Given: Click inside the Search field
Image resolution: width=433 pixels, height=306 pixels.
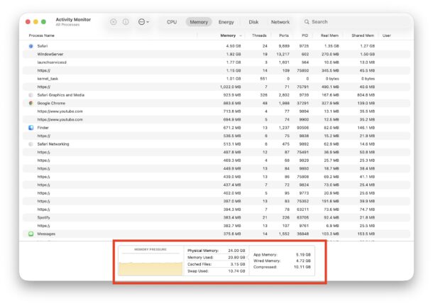Looking at the screenshot, I should [x=348, y=22].
